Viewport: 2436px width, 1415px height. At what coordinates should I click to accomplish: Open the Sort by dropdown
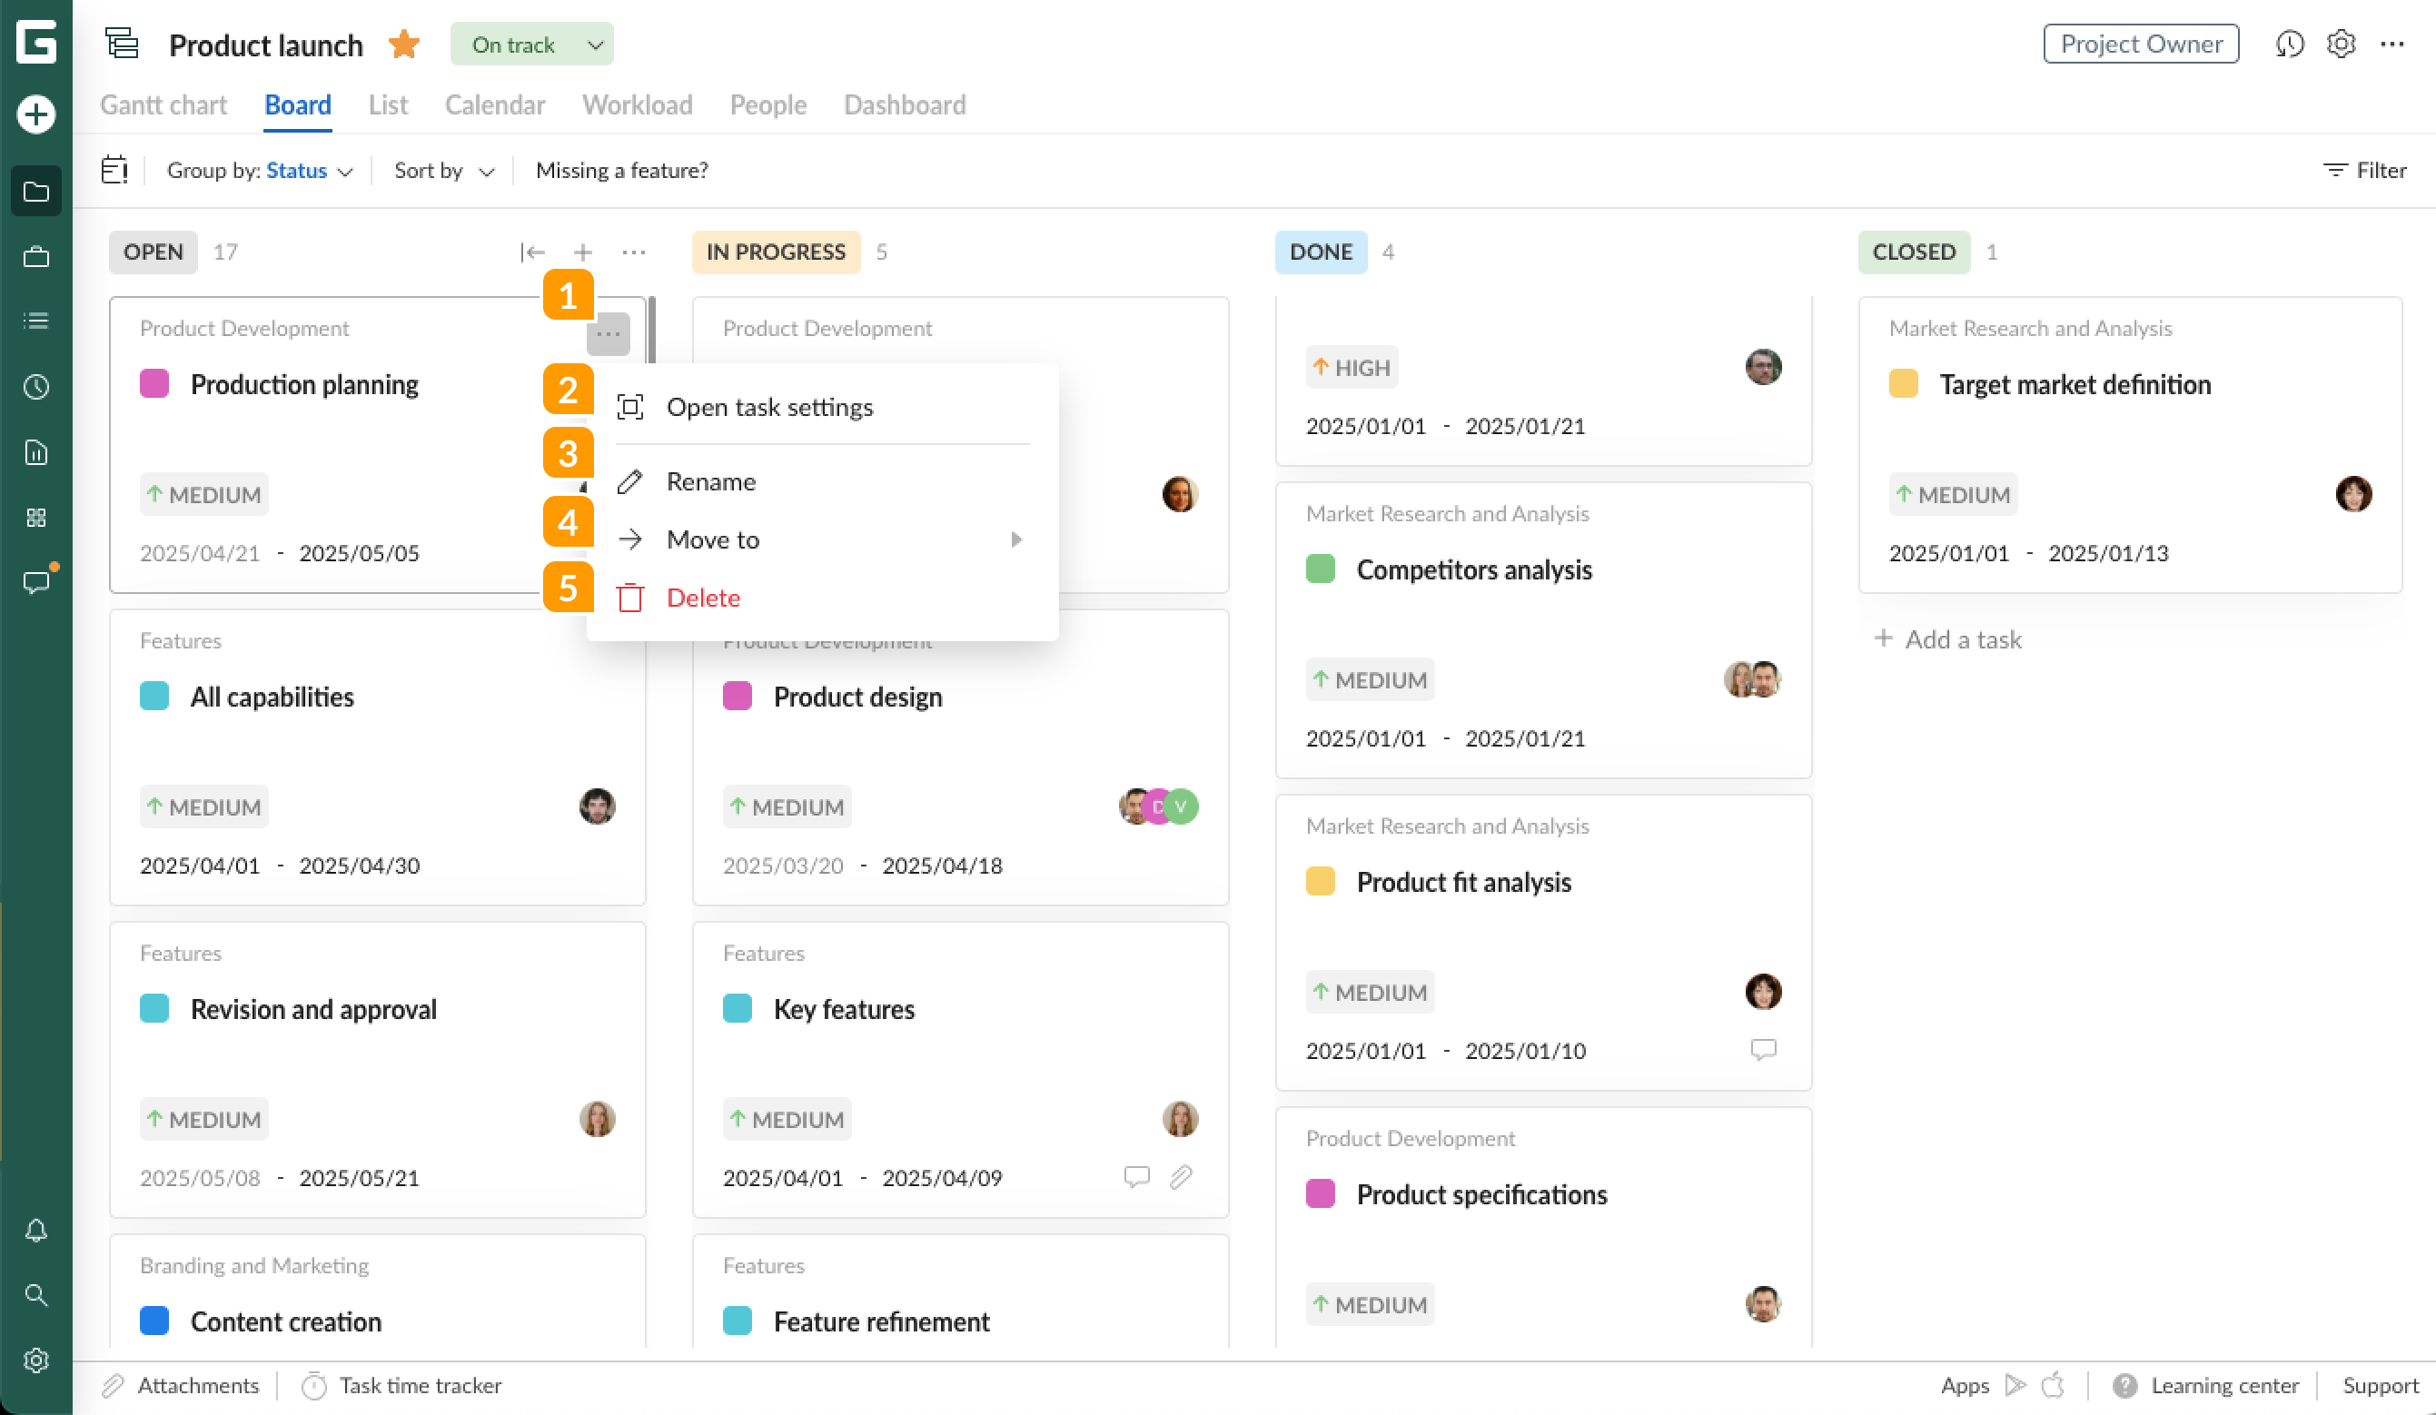coord(444,171)
